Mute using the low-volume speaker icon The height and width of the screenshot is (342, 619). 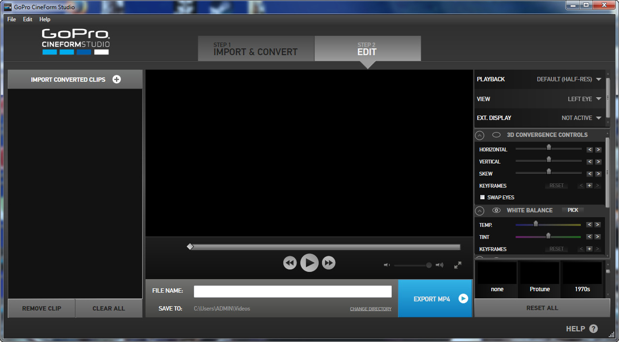tap(386, 265)
